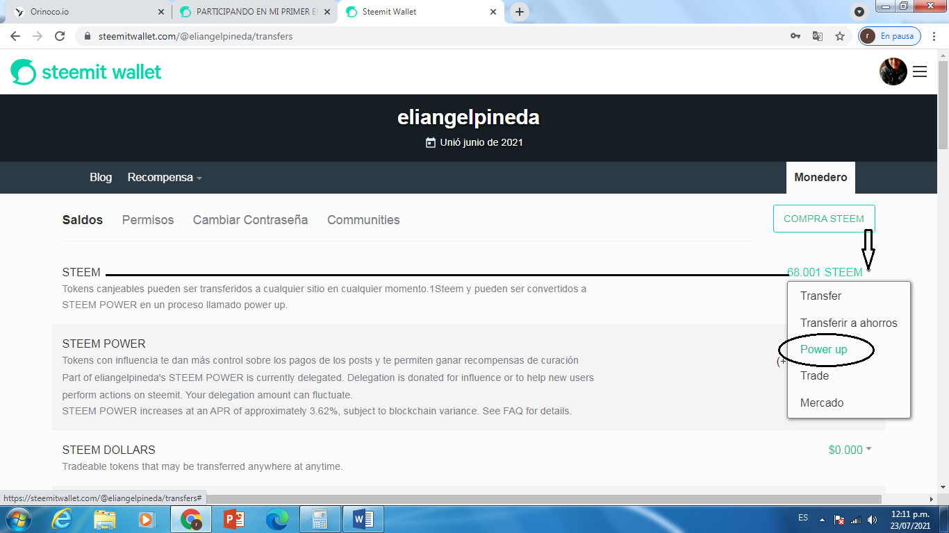949x533 pixels.
Task: Click the volume speaker tray icon
Action: (x=871, y=520)
